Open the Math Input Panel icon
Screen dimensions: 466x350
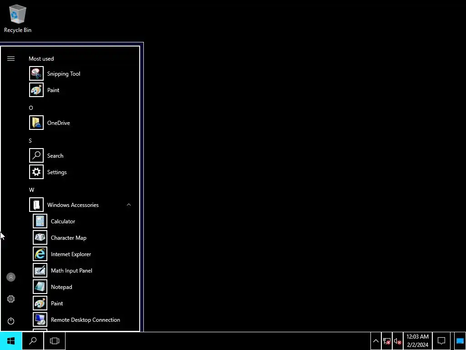click(40, 270)
